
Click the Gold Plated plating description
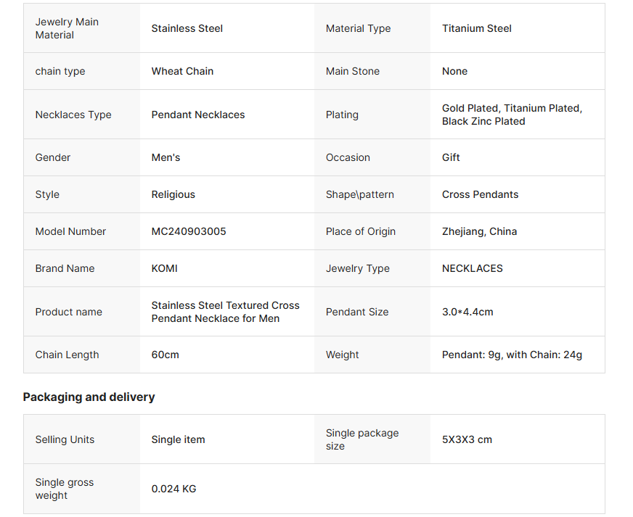(x=512, y=115)
